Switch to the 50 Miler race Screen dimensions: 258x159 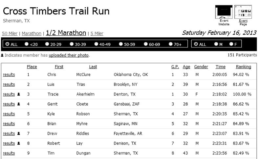pos(9,33)
